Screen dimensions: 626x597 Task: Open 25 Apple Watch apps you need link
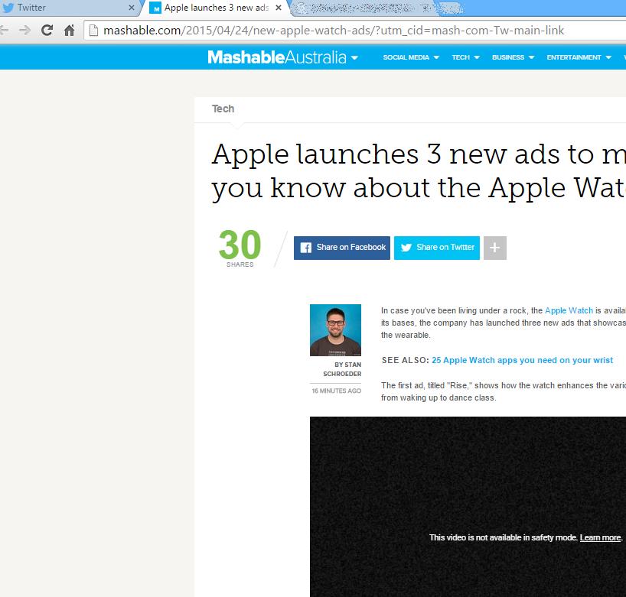[522, 360]
